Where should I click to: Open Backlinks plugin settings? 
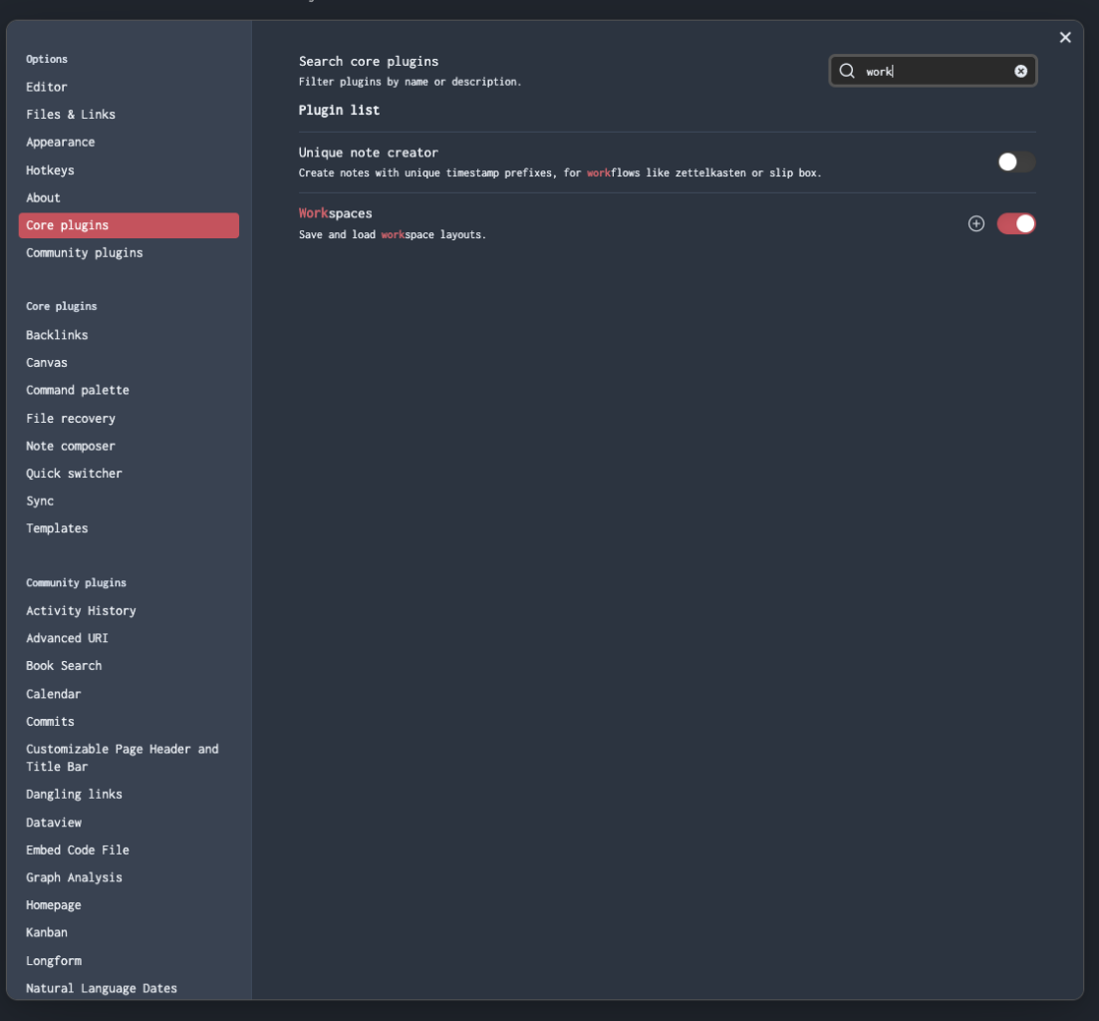[57, 335]
